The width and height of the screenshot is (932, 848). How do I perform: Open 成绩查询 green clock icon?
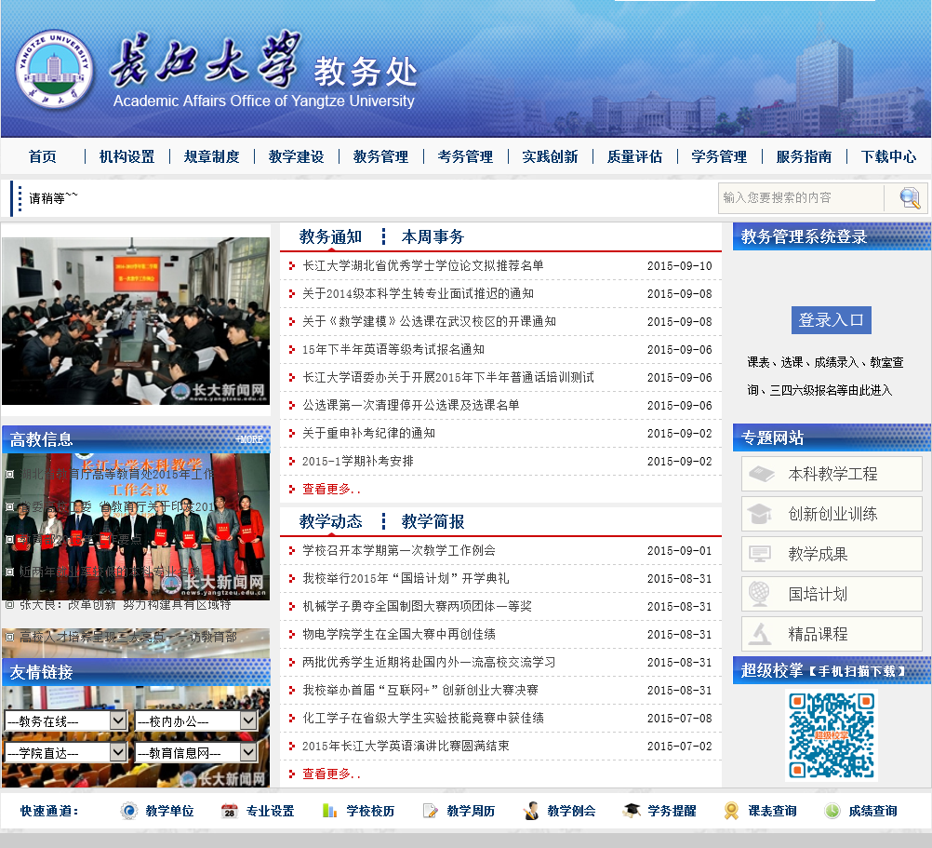click(832, 811)
